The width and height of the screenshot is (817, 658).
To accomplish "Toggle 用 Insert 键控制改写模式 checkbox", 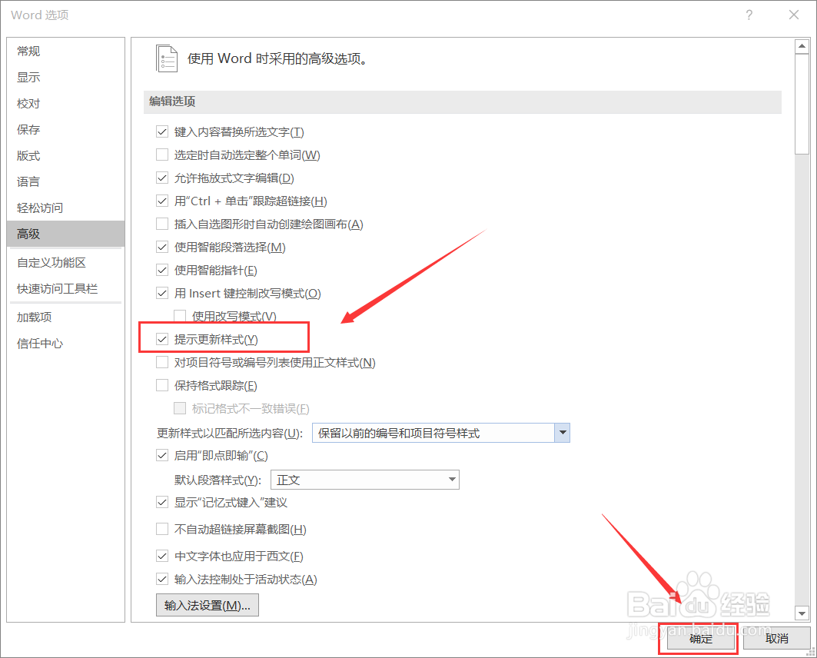I will click(x=162, y=294).
